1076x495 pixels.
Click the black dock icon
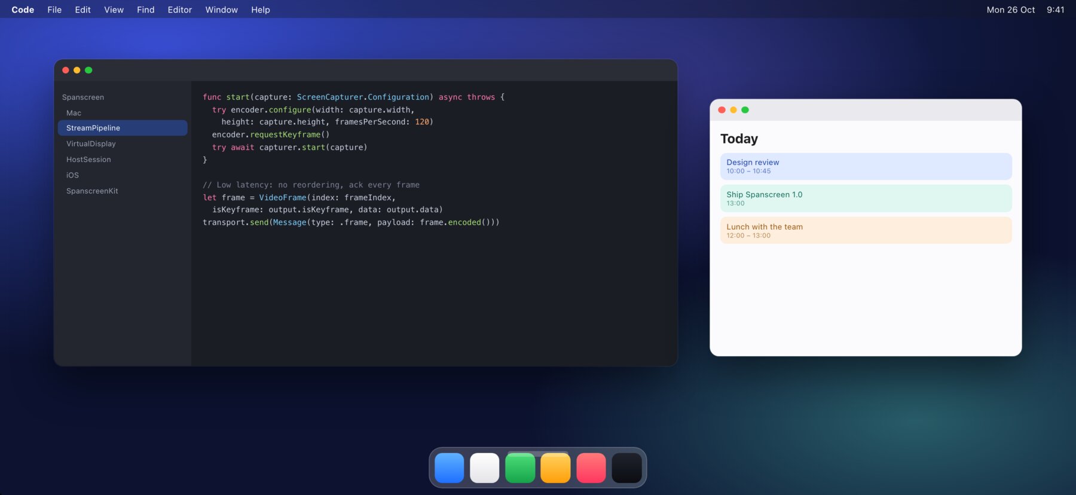coord(626,467)
